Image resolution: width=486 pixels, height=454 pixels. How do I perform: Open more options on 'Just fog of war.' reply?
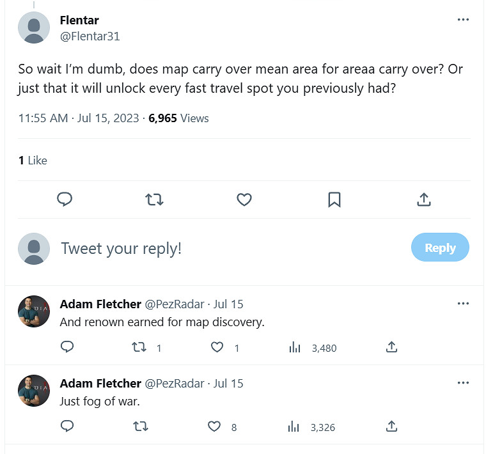point(464,383)
